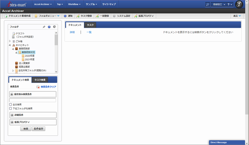Click the round intra-mart 'i' logo button
Screen dimensions: 249x145
coord(239,4)
